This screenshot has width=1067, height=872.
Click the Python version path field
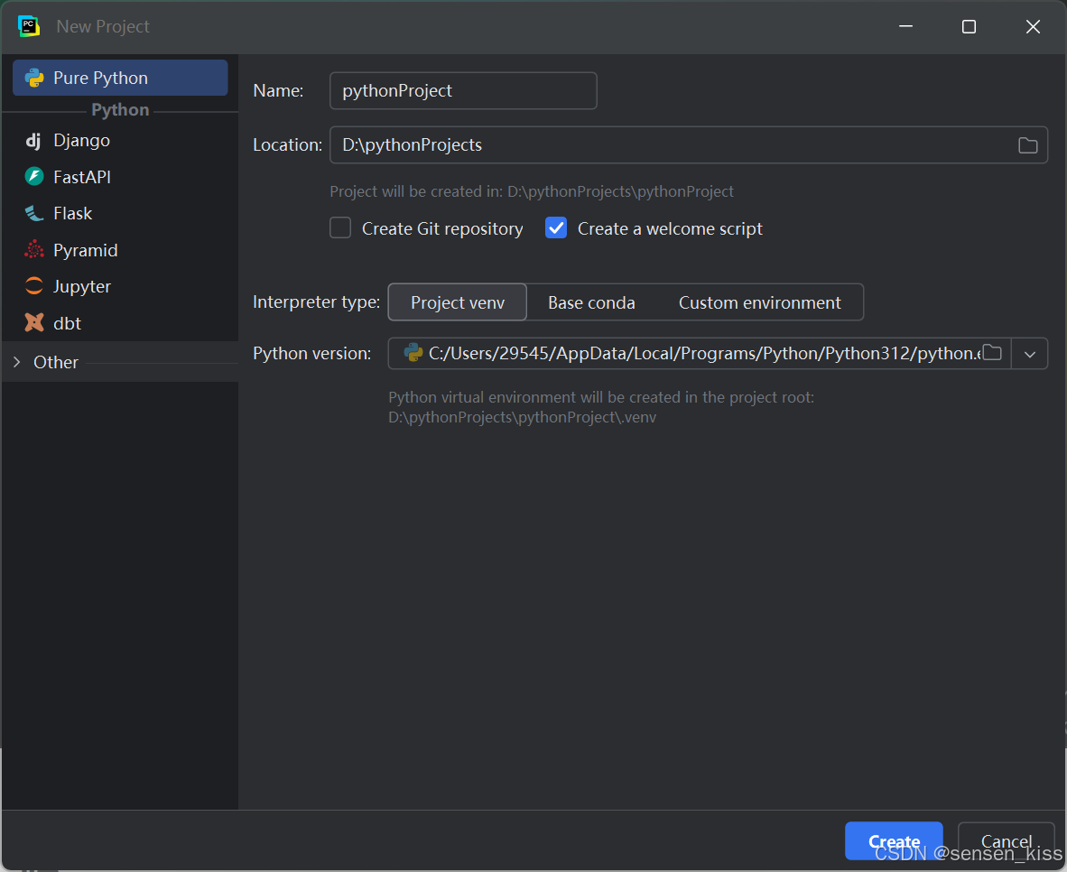point(700,353)
